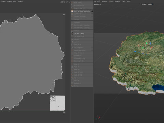Click the Mirror U command
164x123 pixels.
[x=82, y=39]
